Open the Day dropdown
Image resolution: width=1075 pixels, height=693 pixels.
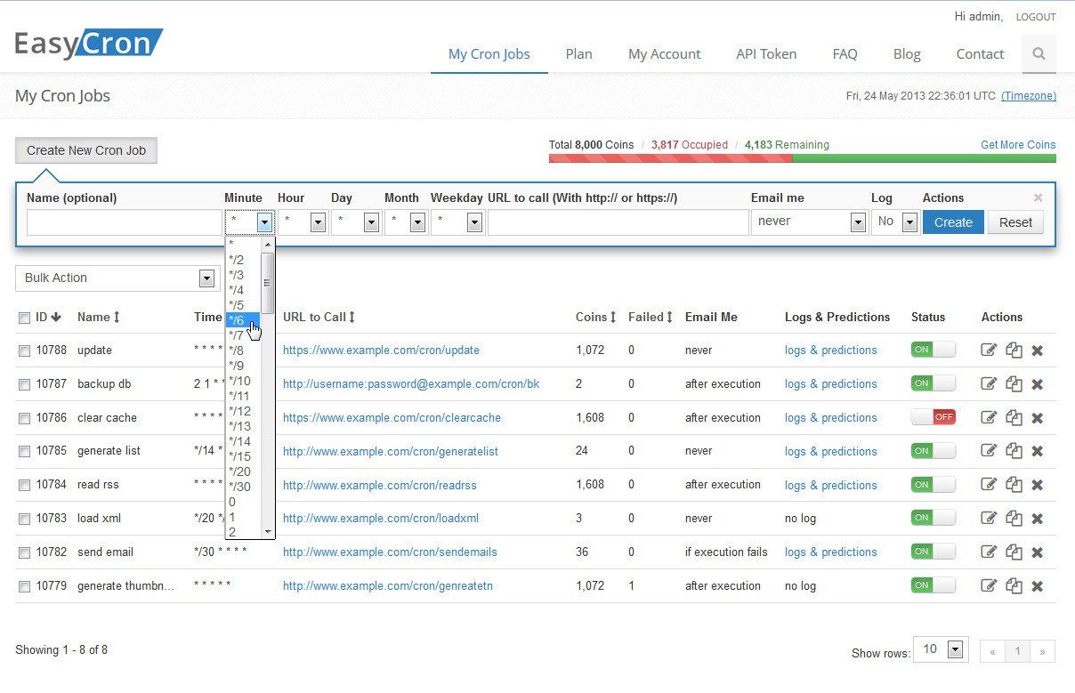(356, 222)
